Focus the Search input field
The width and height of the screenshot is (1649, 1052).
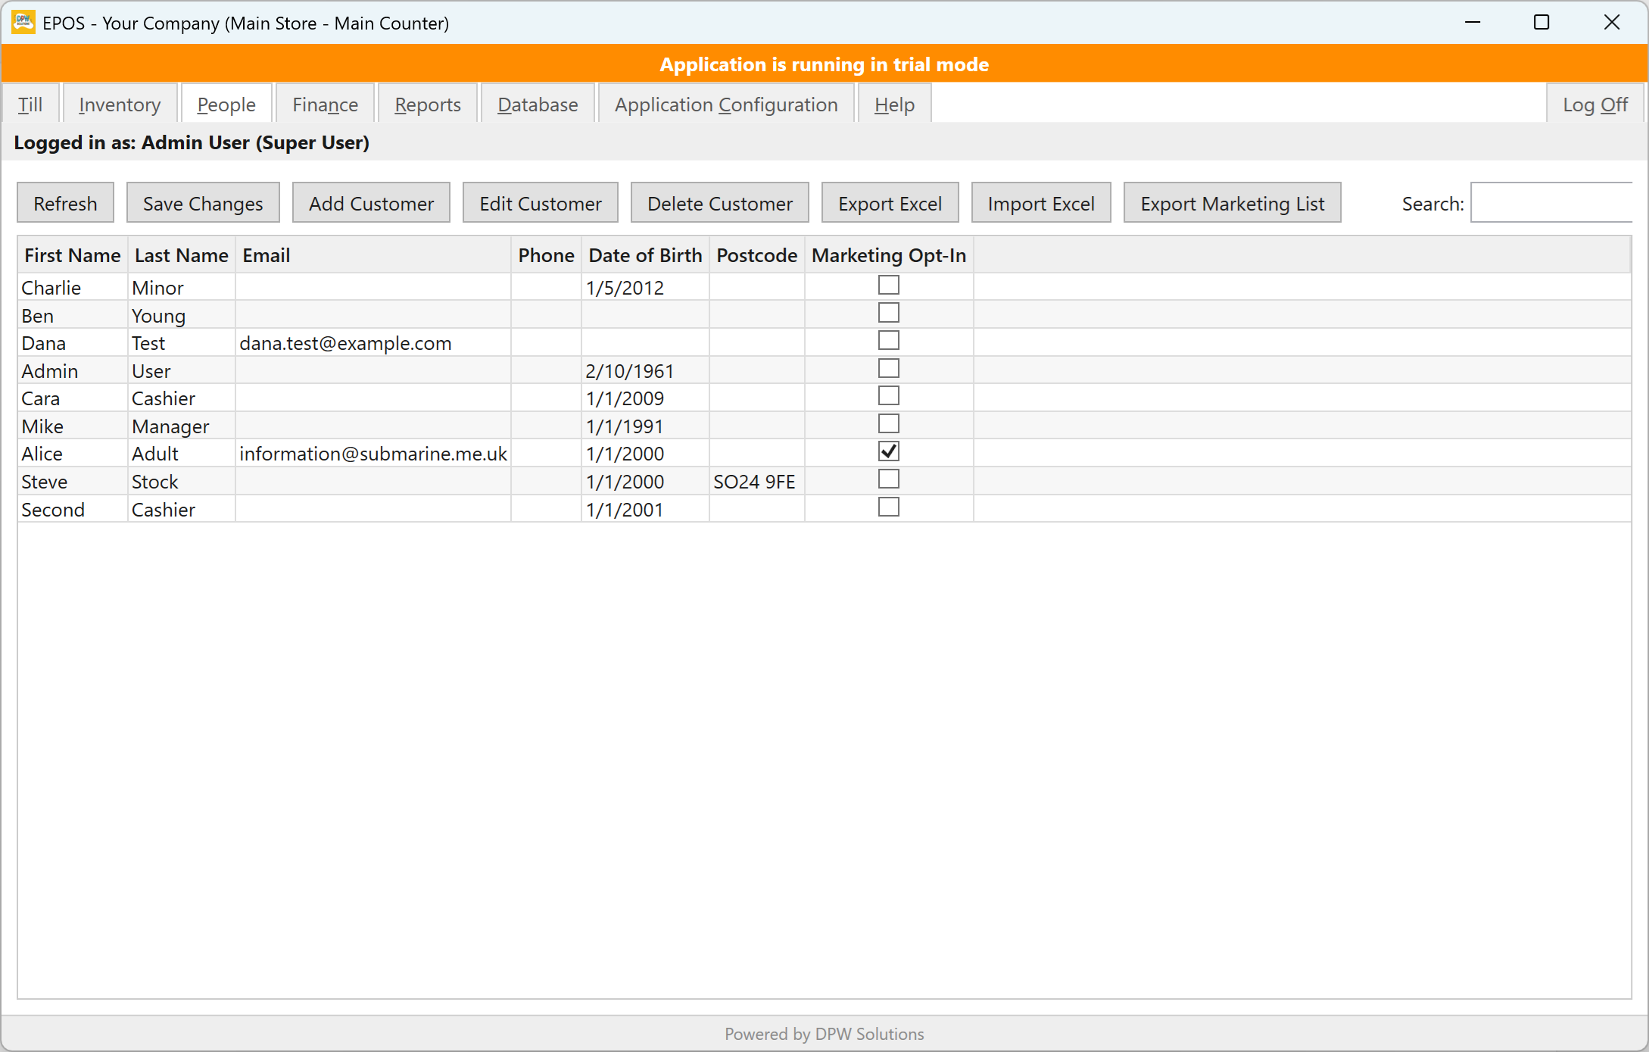(x=1551, y=203)
